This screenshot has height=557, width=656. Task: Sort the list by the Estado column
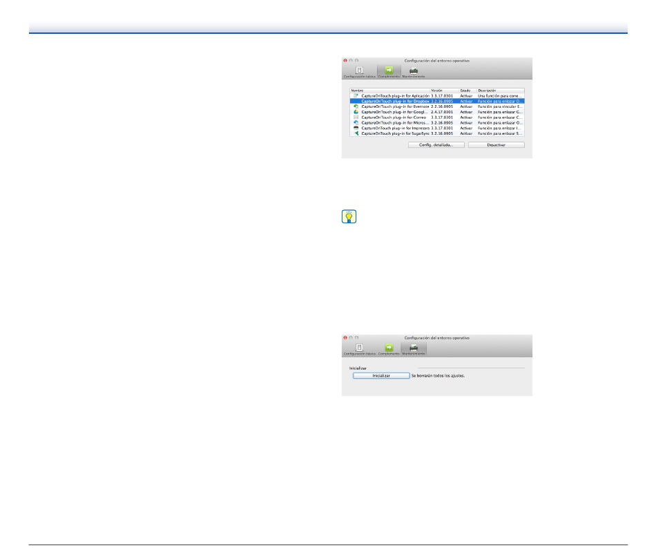click(x=467, y=91)
